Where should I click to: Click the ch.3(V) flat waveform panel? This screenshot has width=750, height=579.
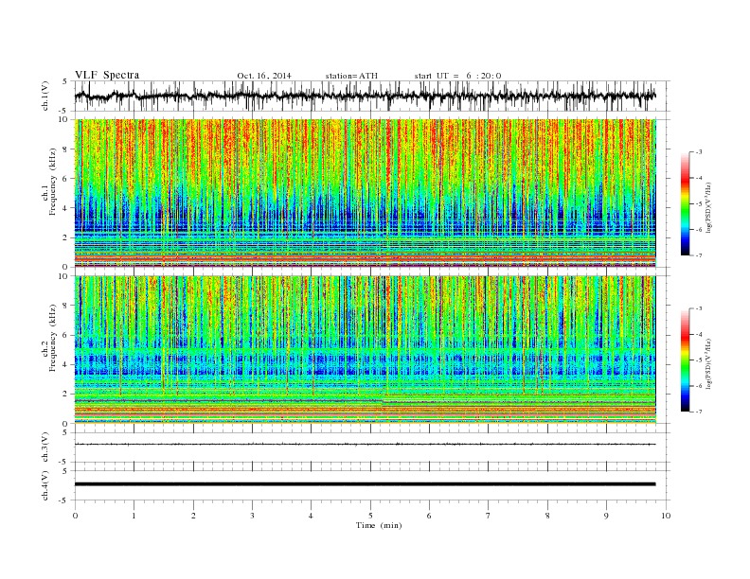click(372, 447)
